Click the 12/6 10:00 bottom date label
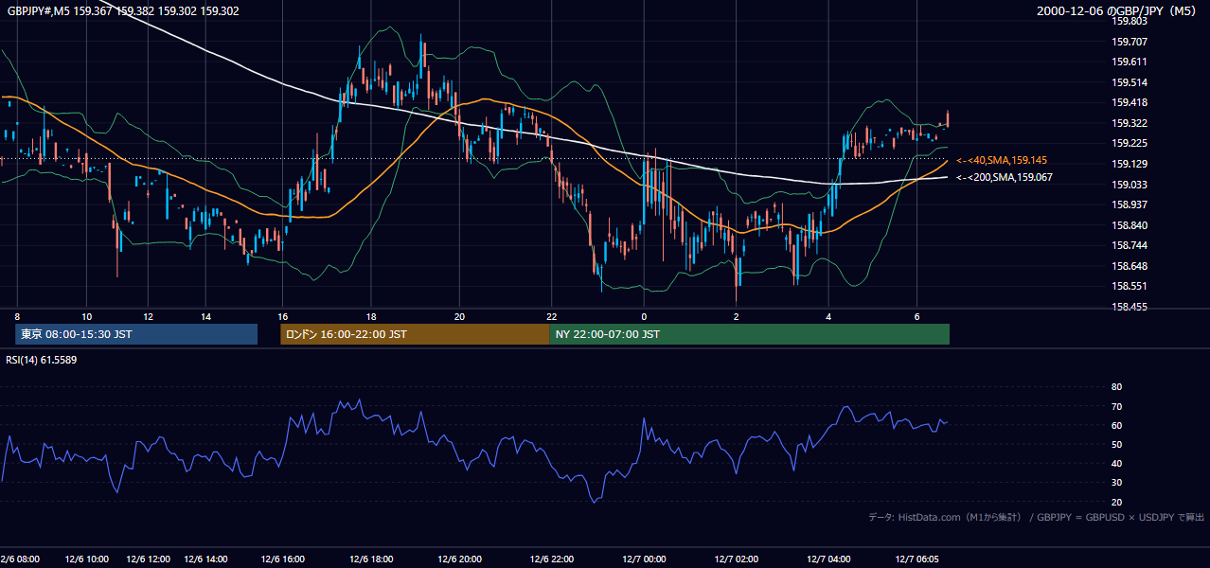 [x=86, y=559]
